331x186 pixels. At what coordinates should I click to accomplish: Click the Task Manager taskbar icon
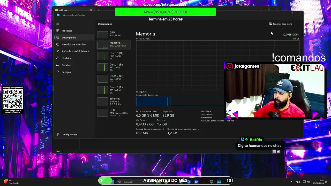(219, 182)
